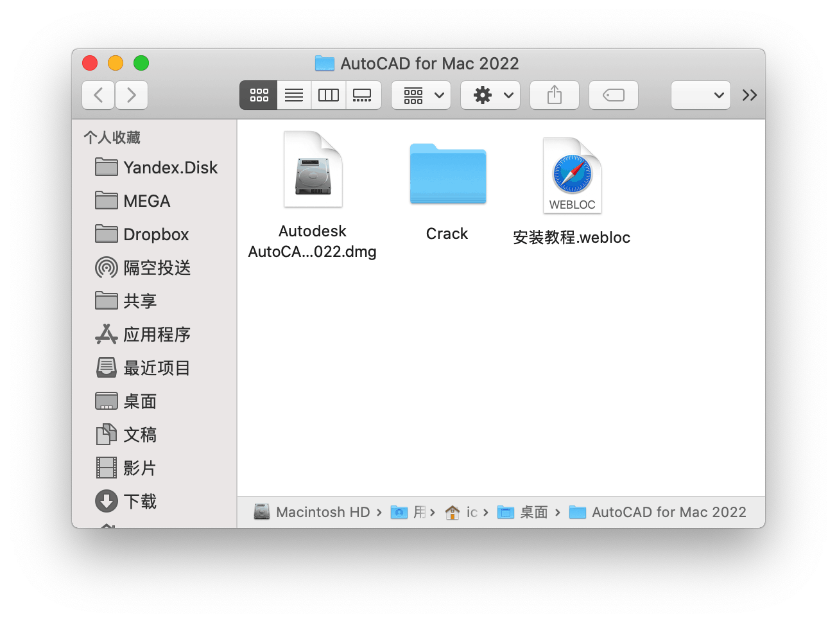Click Macintosh HD in the path bar
Screen dimensions: 837x623
tap(311, 512)
